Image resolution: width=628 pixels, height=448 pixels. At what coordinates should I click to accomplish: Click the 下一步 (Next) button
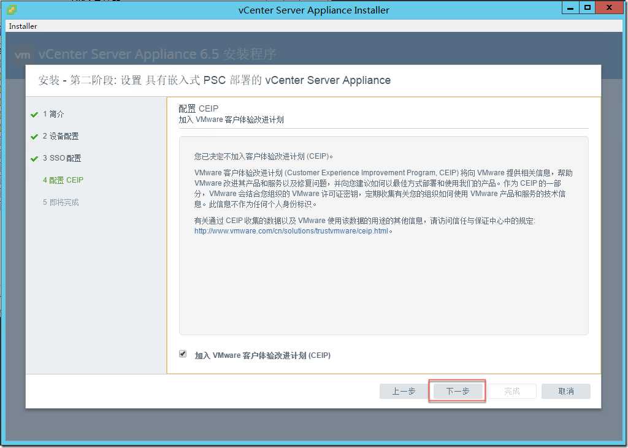(x=458, y=391)
